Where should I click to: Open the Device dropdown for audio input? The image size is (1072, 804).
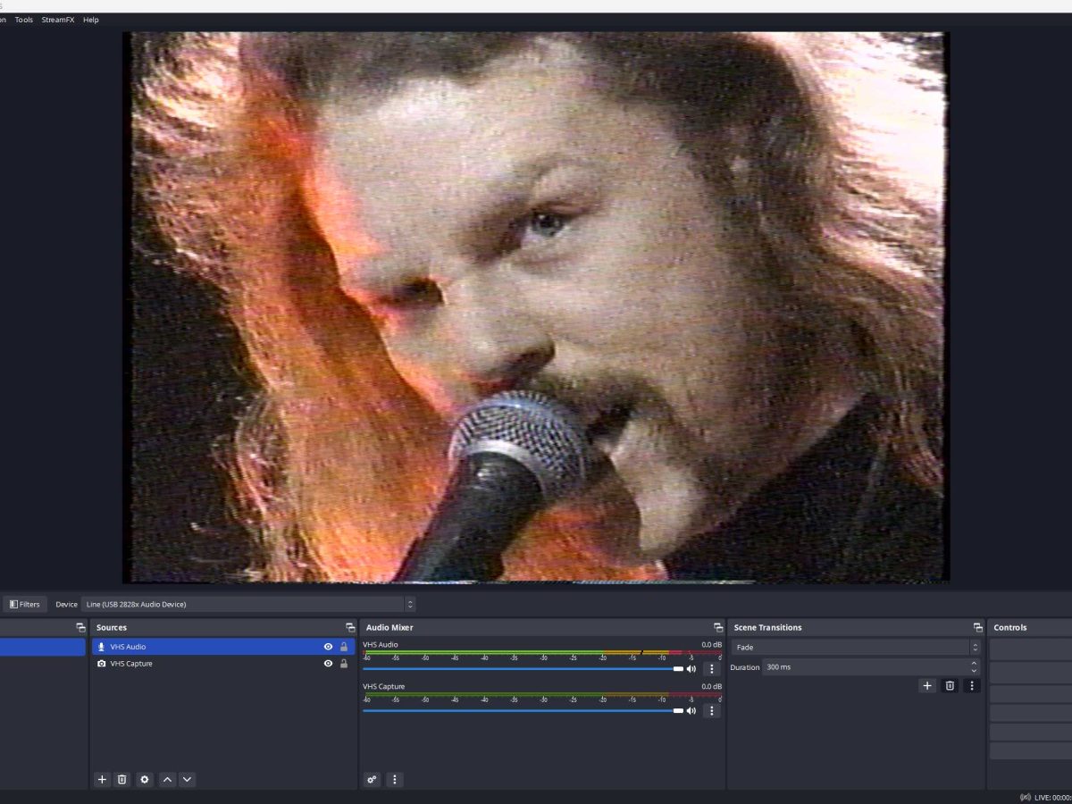click(247, 604)
